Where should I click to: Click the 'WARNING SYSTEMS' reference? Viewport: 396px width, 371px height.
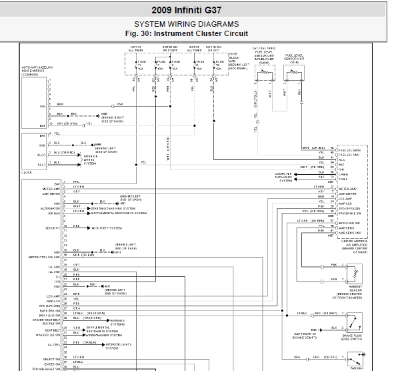tap(117, 322)
